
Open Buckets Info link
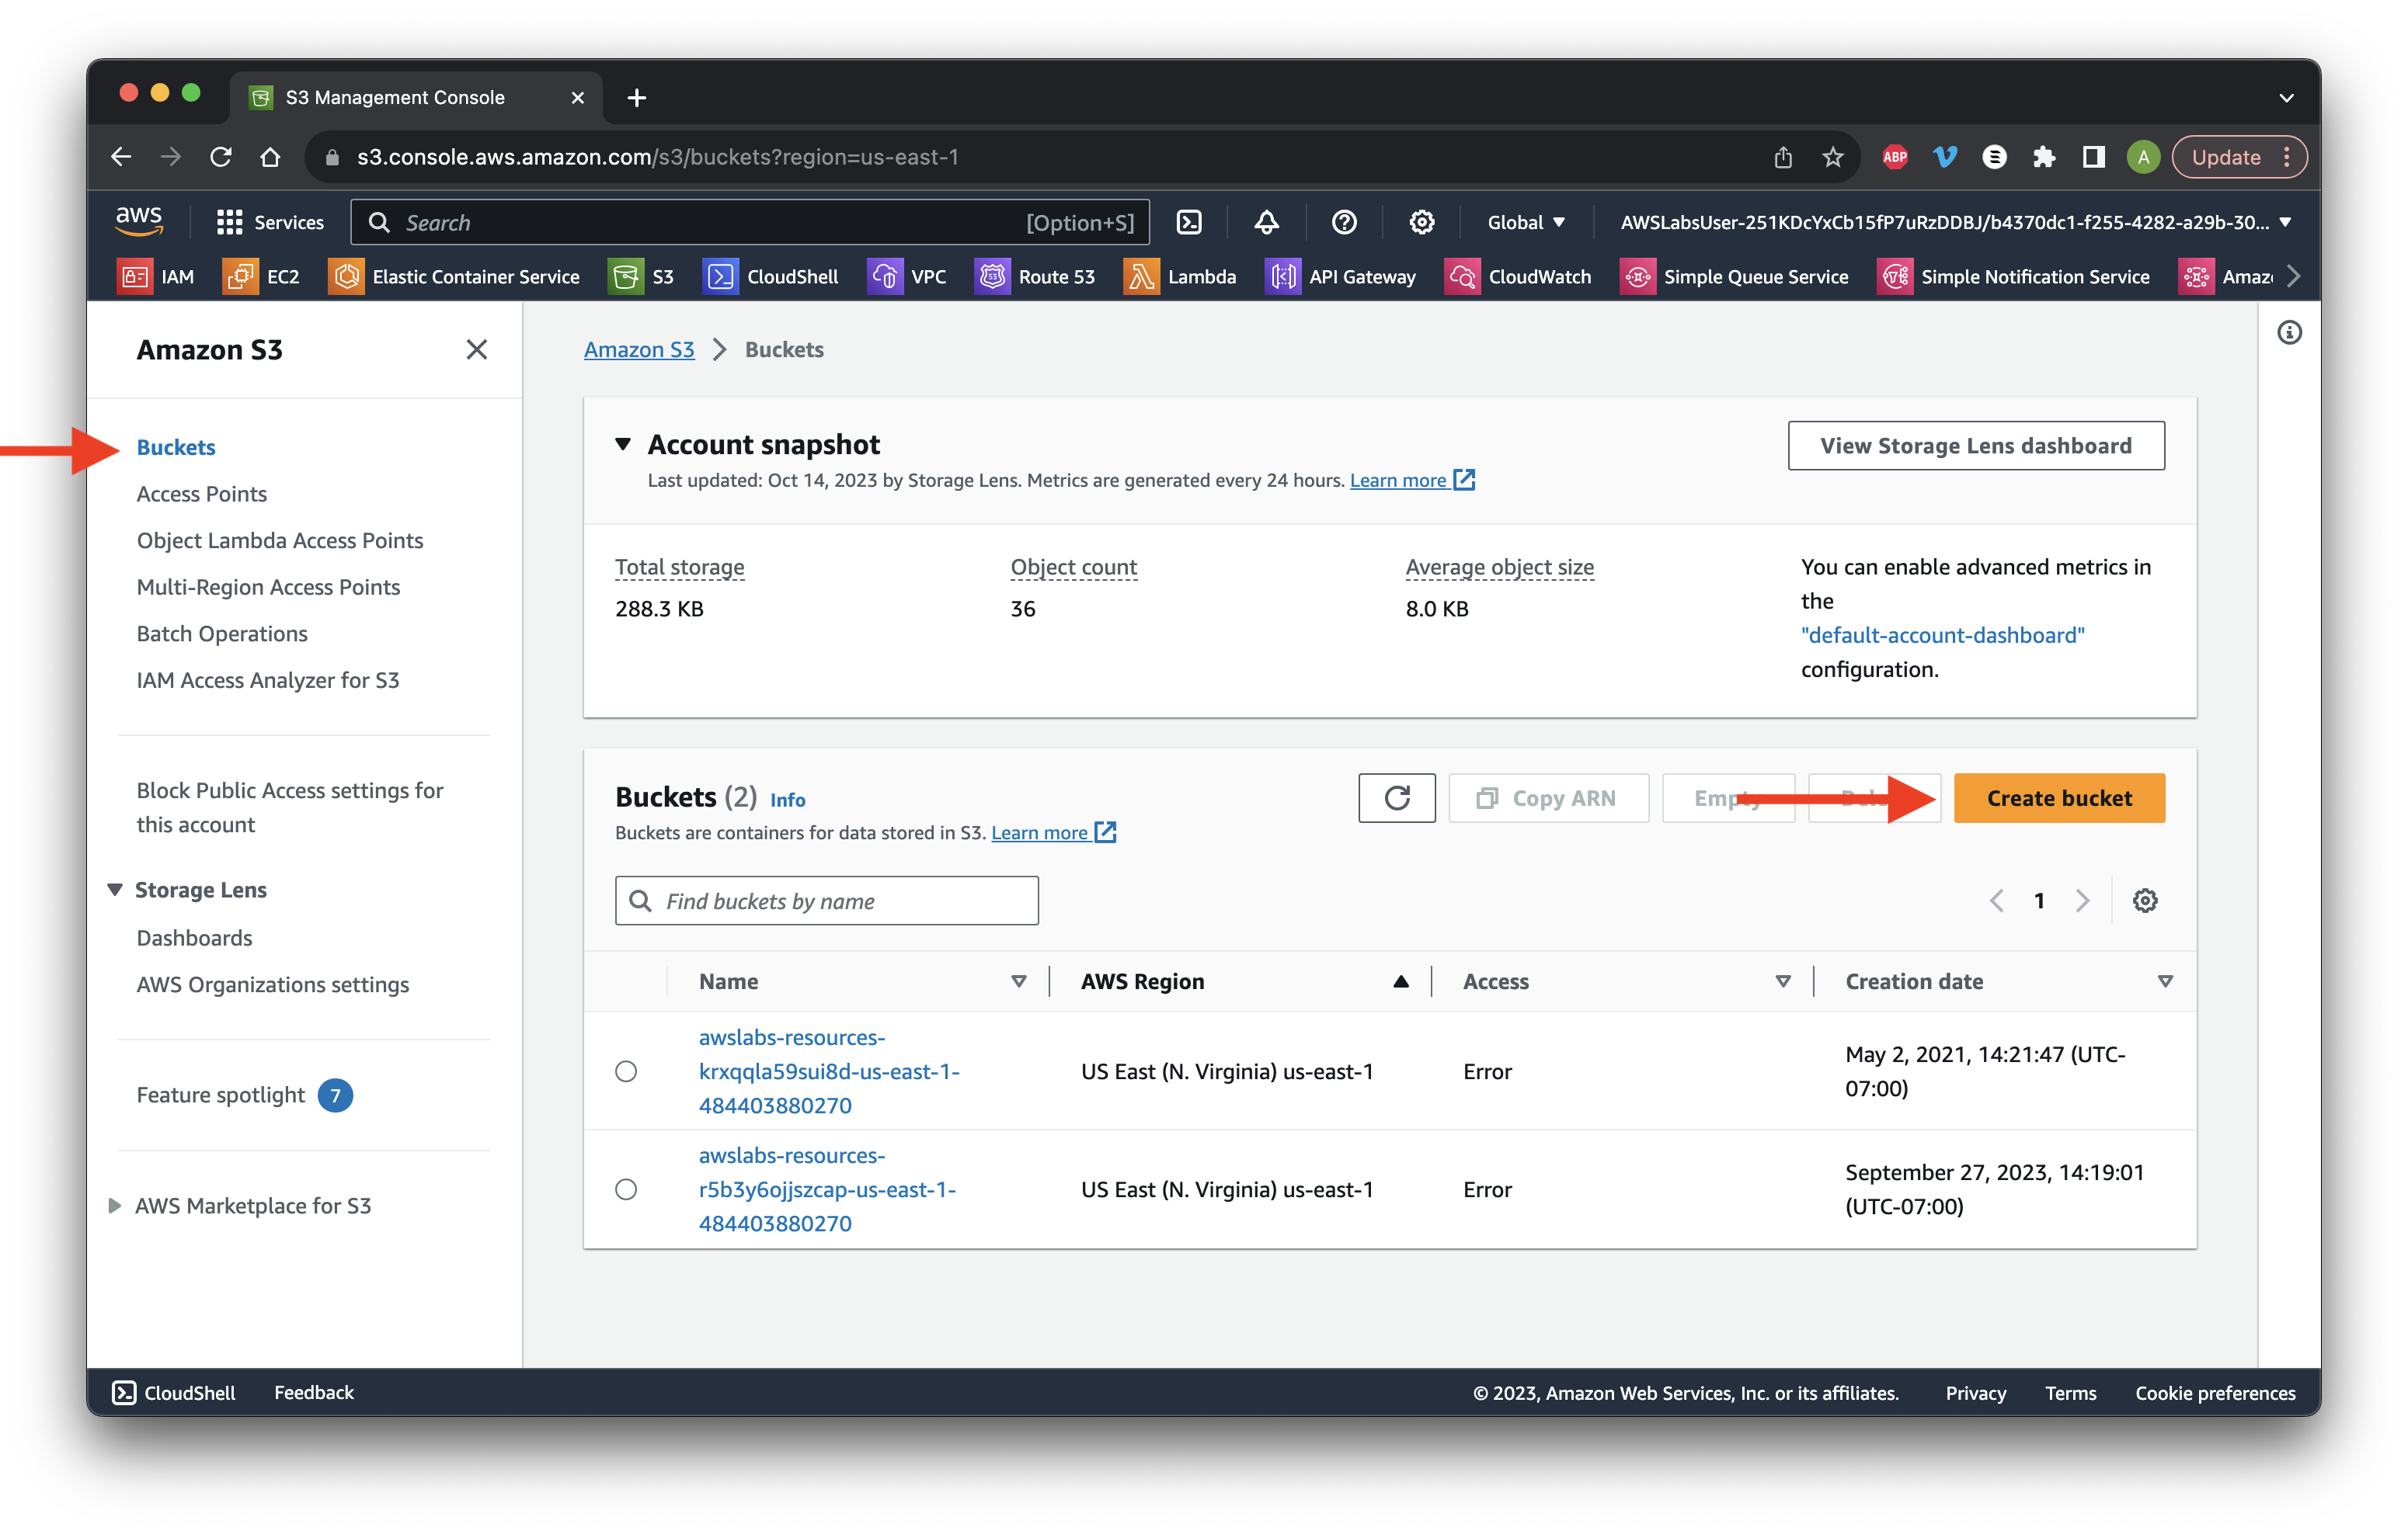787,800
